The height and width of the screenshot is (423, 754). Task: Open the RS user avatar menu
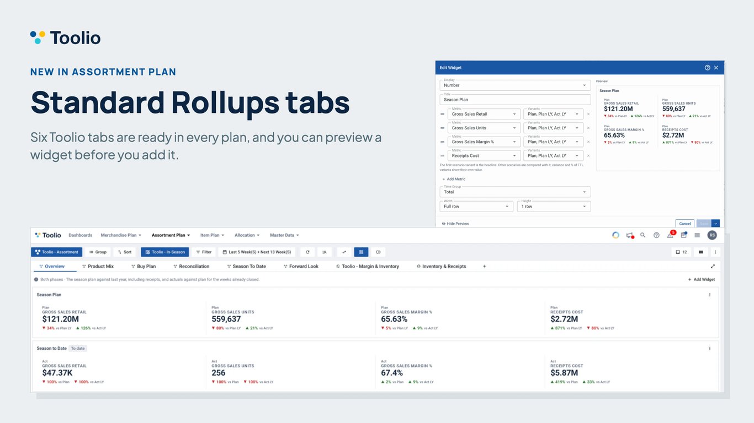click(x=712, y=235)
